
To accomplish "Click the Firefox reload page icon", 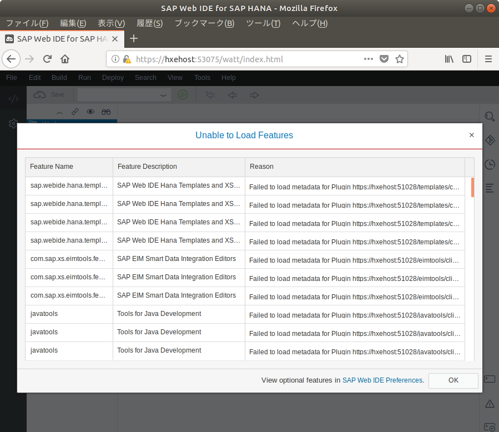I will point(48,59).
